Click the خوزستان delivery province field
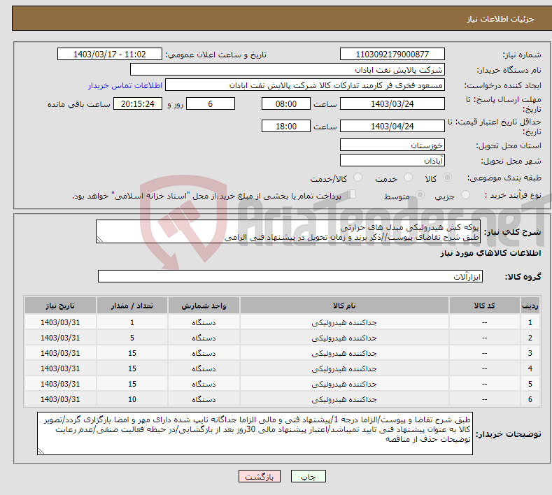The image size is (552, 495). point(392,145)
